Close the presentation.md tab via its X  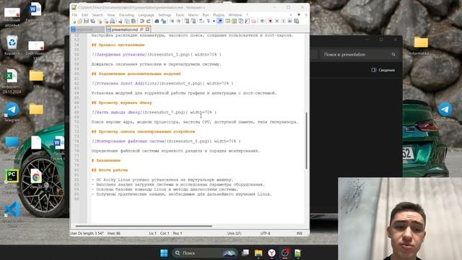tap(147, 30)
